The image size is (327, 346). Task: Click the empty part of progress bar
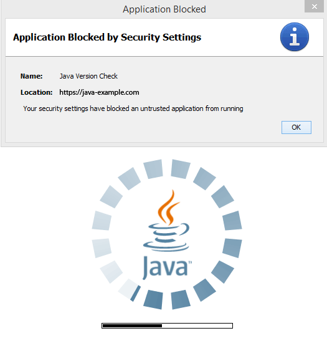(x=197, y=325)
